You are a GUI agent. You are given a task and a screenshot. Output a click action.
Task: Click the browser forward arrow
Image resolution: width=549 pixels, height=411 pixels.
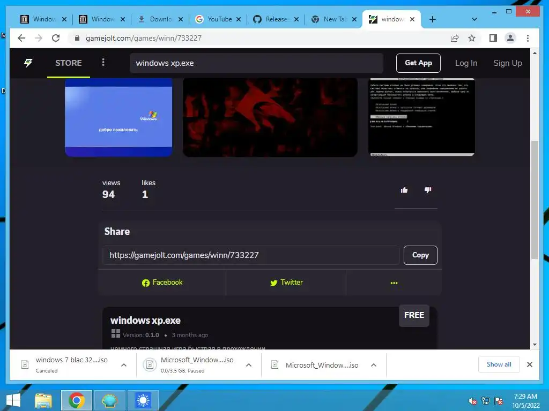[39, 38]
